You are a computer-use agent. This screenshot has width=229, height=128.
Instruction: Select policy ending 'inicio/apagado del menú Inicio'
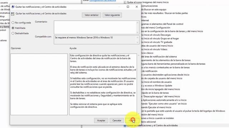pos(161,89)
